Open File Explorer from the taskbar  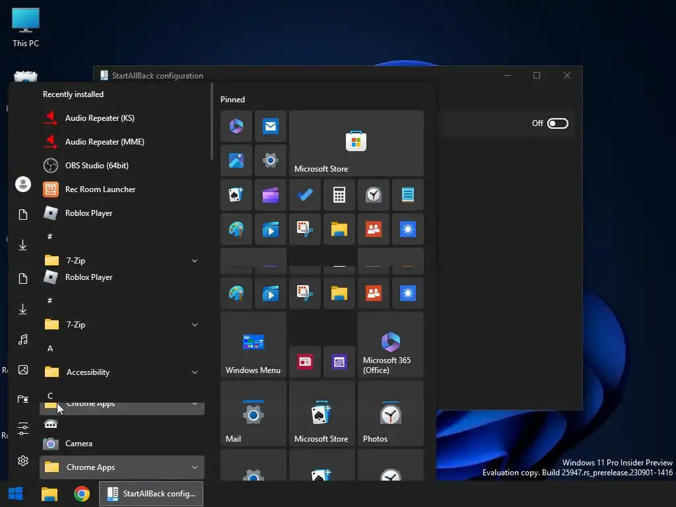click(49, 494)
